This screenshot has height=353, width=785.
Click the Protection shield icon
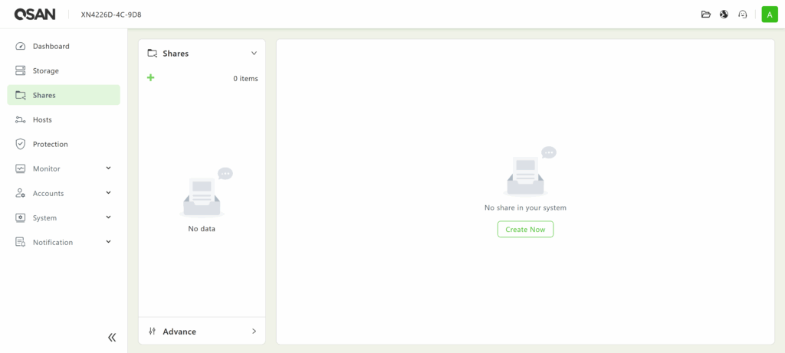[21, 144]
